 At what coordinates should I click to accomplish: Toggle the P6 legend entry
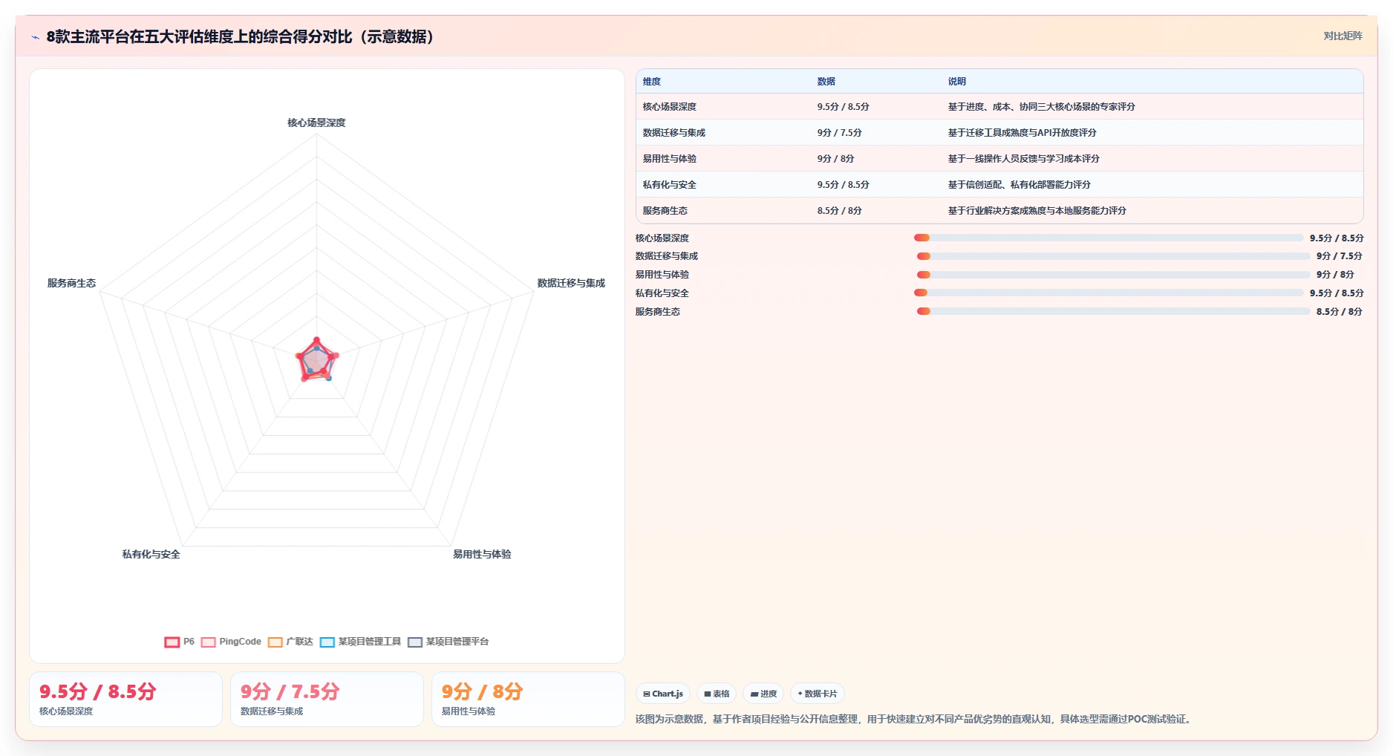pyautogui.click(x=179, y=642)
